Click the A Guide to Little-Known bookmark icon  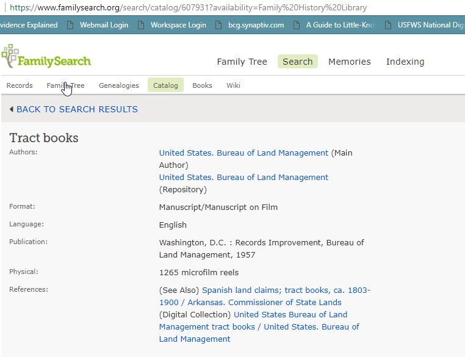tap(296, 25)
